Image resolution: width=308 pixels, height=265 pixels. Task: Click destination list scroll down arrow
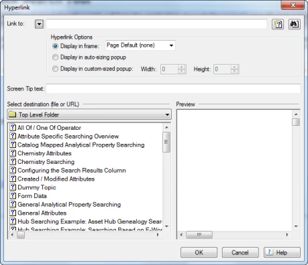click(166, 226)
